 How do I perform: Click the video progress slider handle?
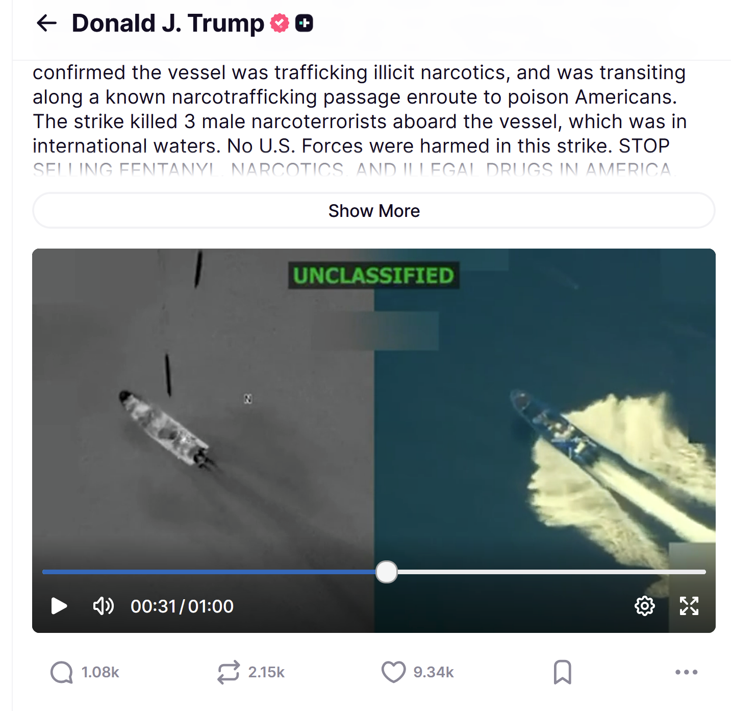tap(387, 572)
